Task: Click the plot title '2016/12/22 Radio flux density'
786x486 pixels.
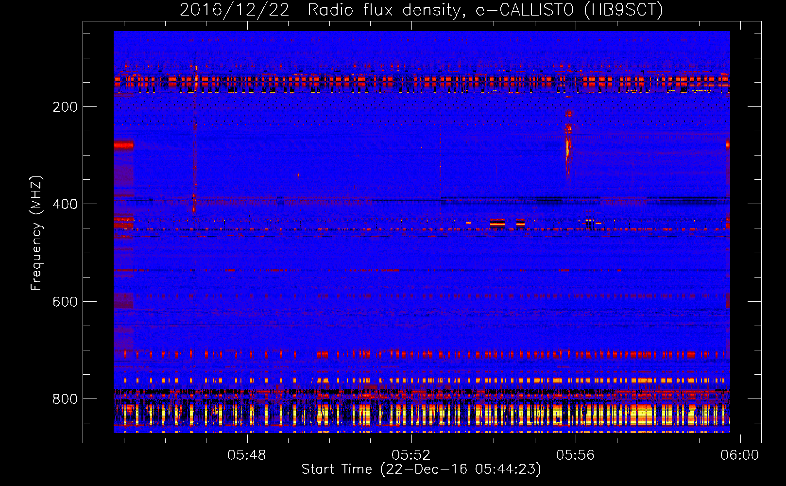Action: (x=421, y=10)
